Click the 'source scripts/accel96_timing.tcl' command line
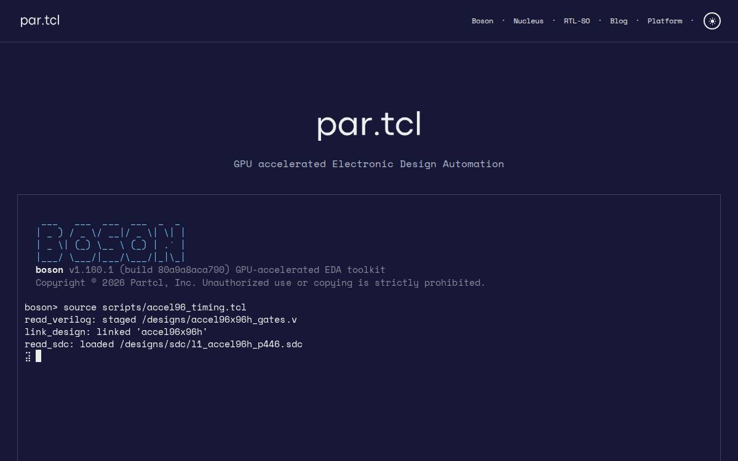 pyautogui.click(x=135, y=307)
